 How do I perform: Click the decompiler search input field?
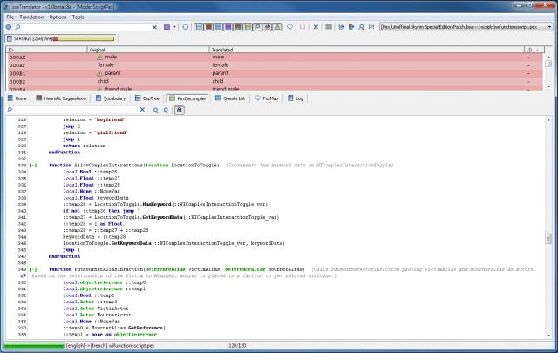coord(76,110)
